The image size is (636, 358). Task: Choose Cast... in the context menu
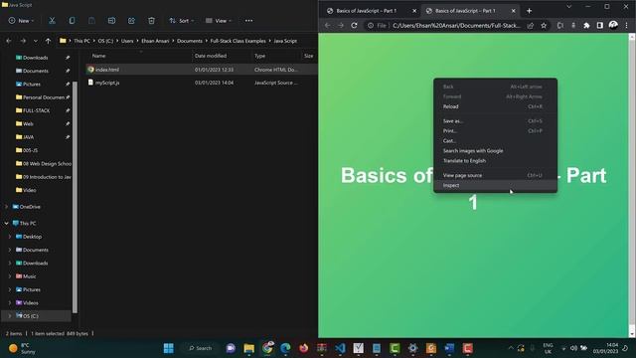(495, 141)
